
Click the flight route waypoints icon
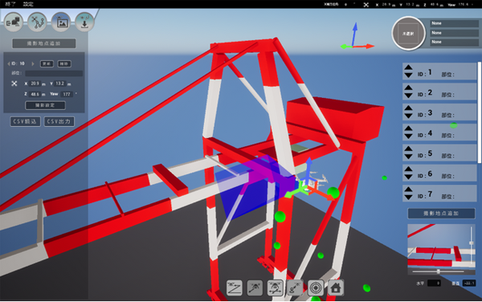[x=37, y=22]
